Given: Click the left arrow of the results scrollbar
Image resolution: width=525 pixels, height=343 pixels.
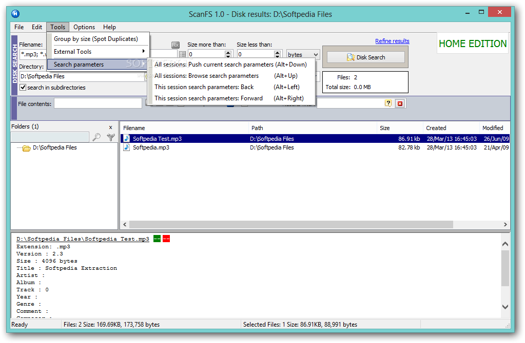Looking at the screenshot, I should pos(125,224).
